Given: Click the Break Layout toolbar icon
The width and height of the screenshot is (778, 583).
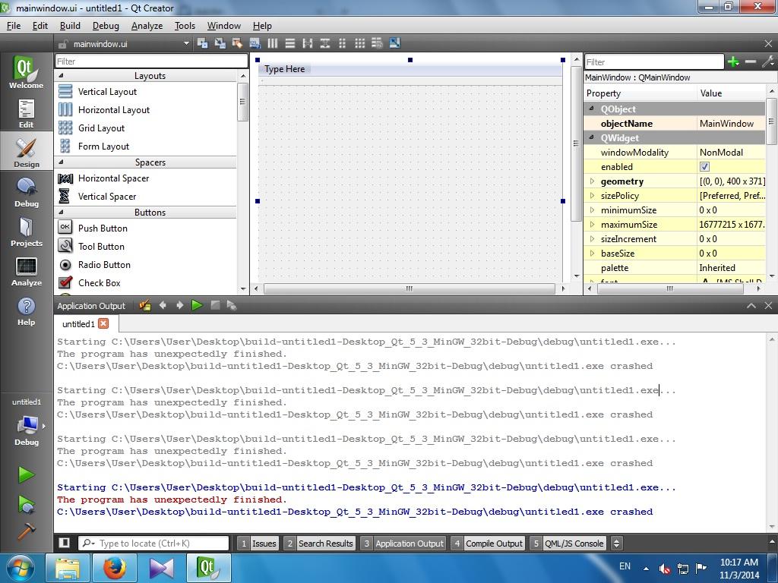Looking at the screenshot, I should [x=377, y=43].
